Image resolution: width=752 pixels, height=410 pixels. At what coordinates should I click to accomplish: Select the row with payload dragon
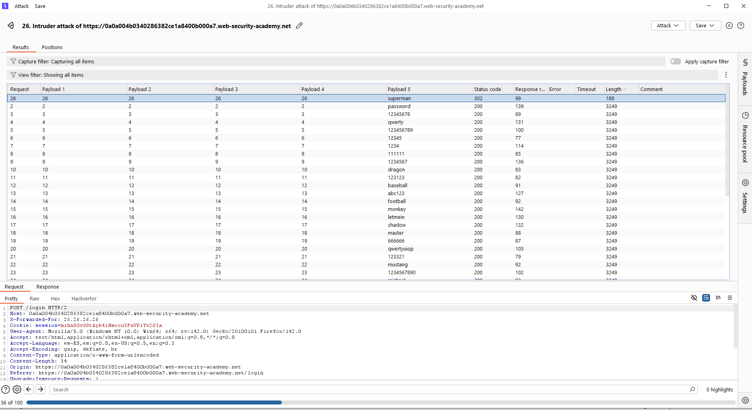coord(366,169)
